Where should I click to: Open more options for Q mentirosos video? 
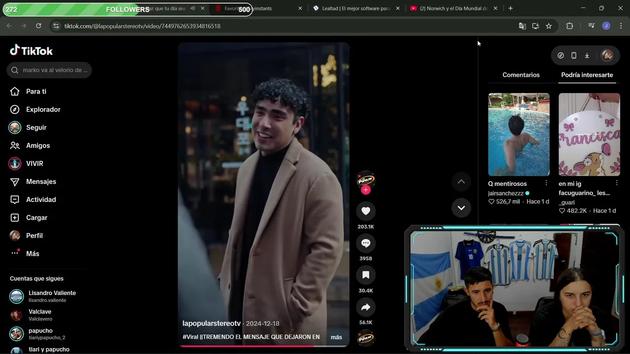tap(546, 183)
